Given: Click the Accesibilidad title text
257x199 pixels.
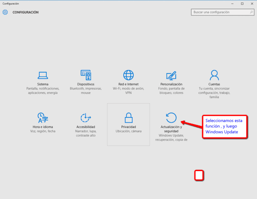Looking at the screenshot, I should click(86, 127).
